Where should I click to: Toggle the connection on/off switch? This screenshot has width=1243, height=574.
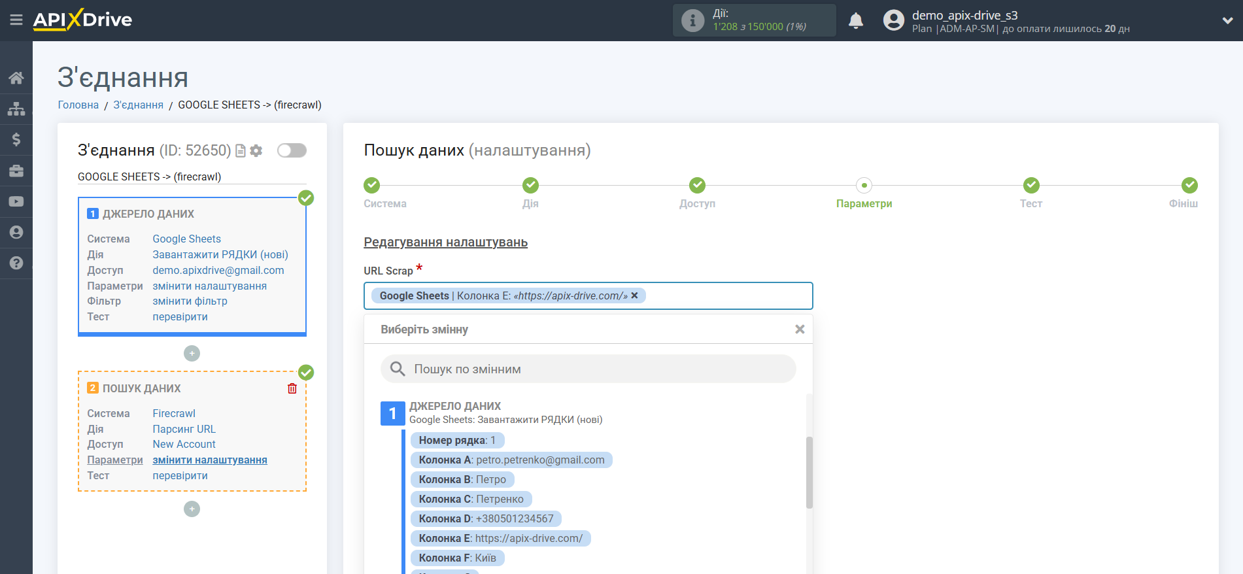(292, 150)
